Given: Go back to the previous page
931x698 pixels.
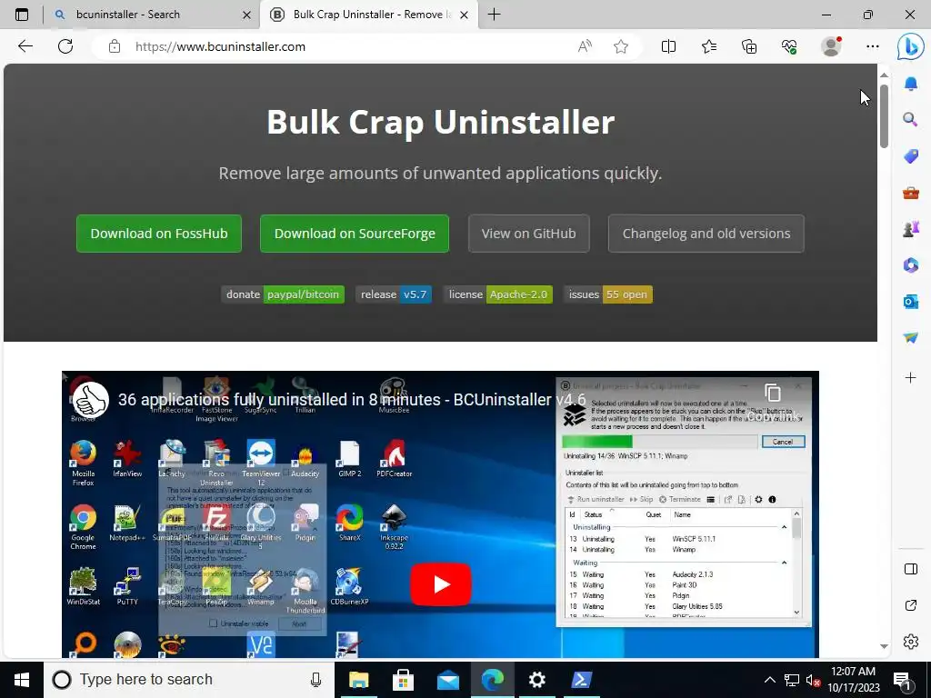Looking at the screenshot, I should tap(25, 46).
